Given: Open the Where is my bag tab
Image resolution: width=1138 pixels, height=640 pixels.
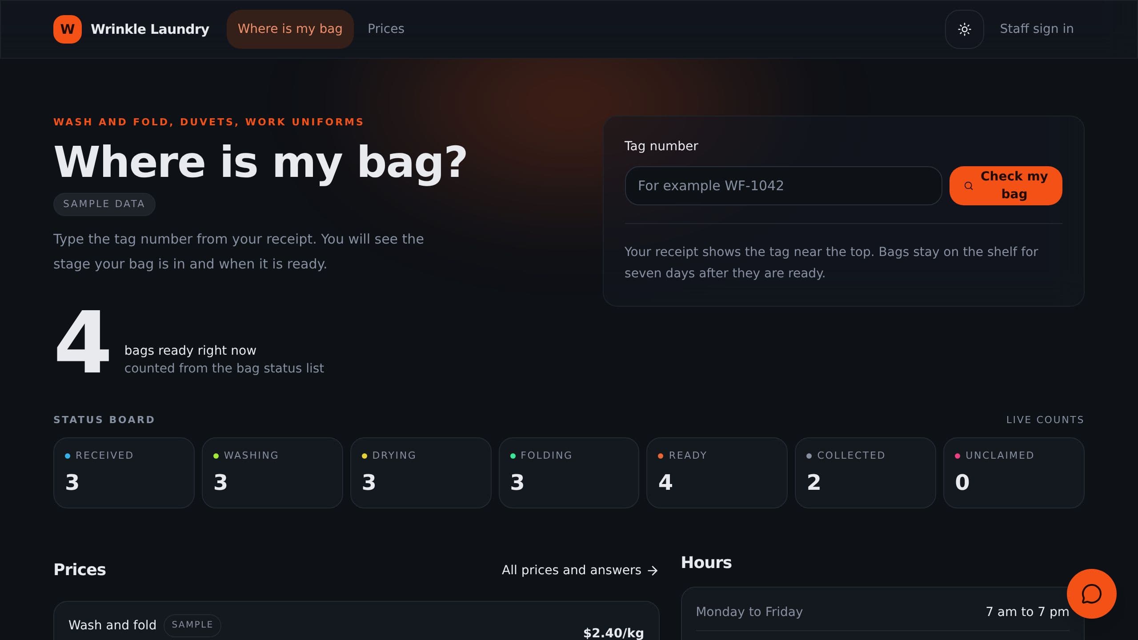Looking at the screenshot, I should (x=290, y=29).
